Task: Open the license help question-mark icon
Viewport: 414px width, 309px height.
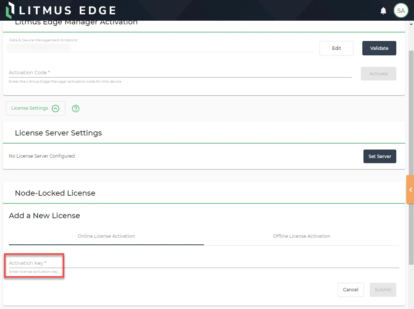Action: [76, 108]
